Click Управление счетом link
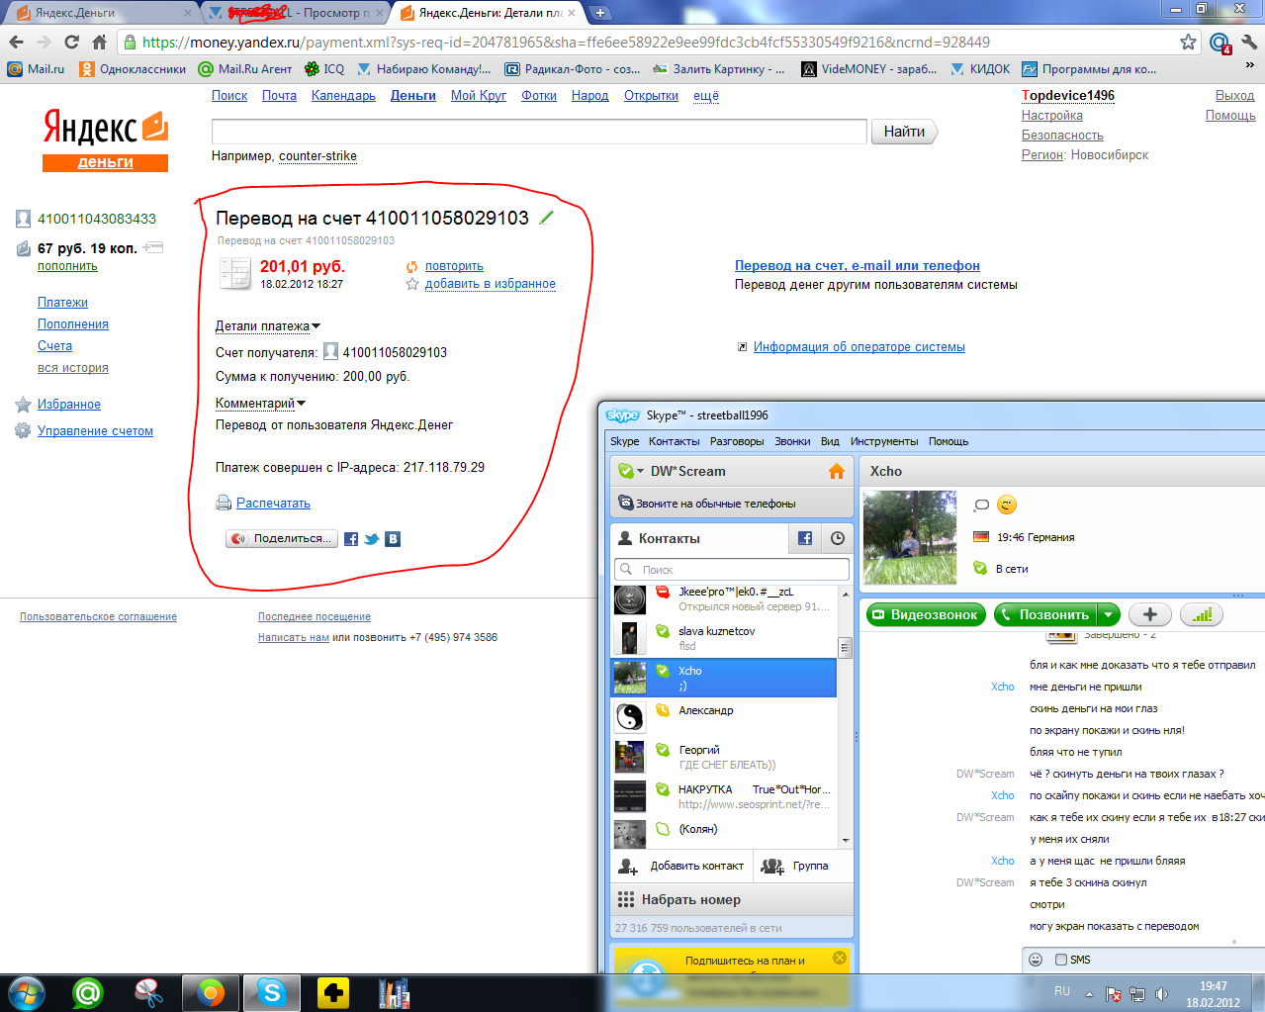The image size is (1265, 1012). coord(95,431)
